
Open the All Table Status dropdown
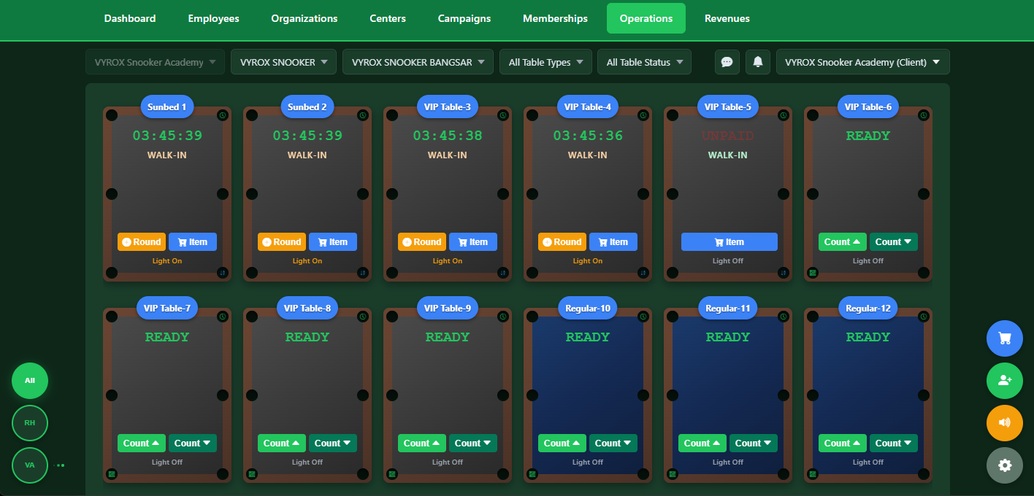(x=643, y=62)
